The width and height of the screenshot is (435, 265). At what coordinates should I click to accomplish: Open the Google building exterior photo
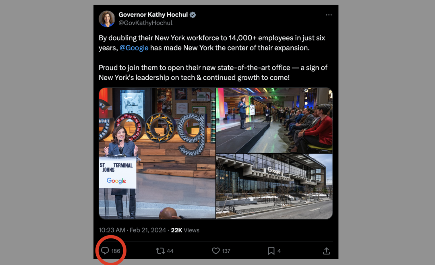pyautogui.click(x=274, y=186)
